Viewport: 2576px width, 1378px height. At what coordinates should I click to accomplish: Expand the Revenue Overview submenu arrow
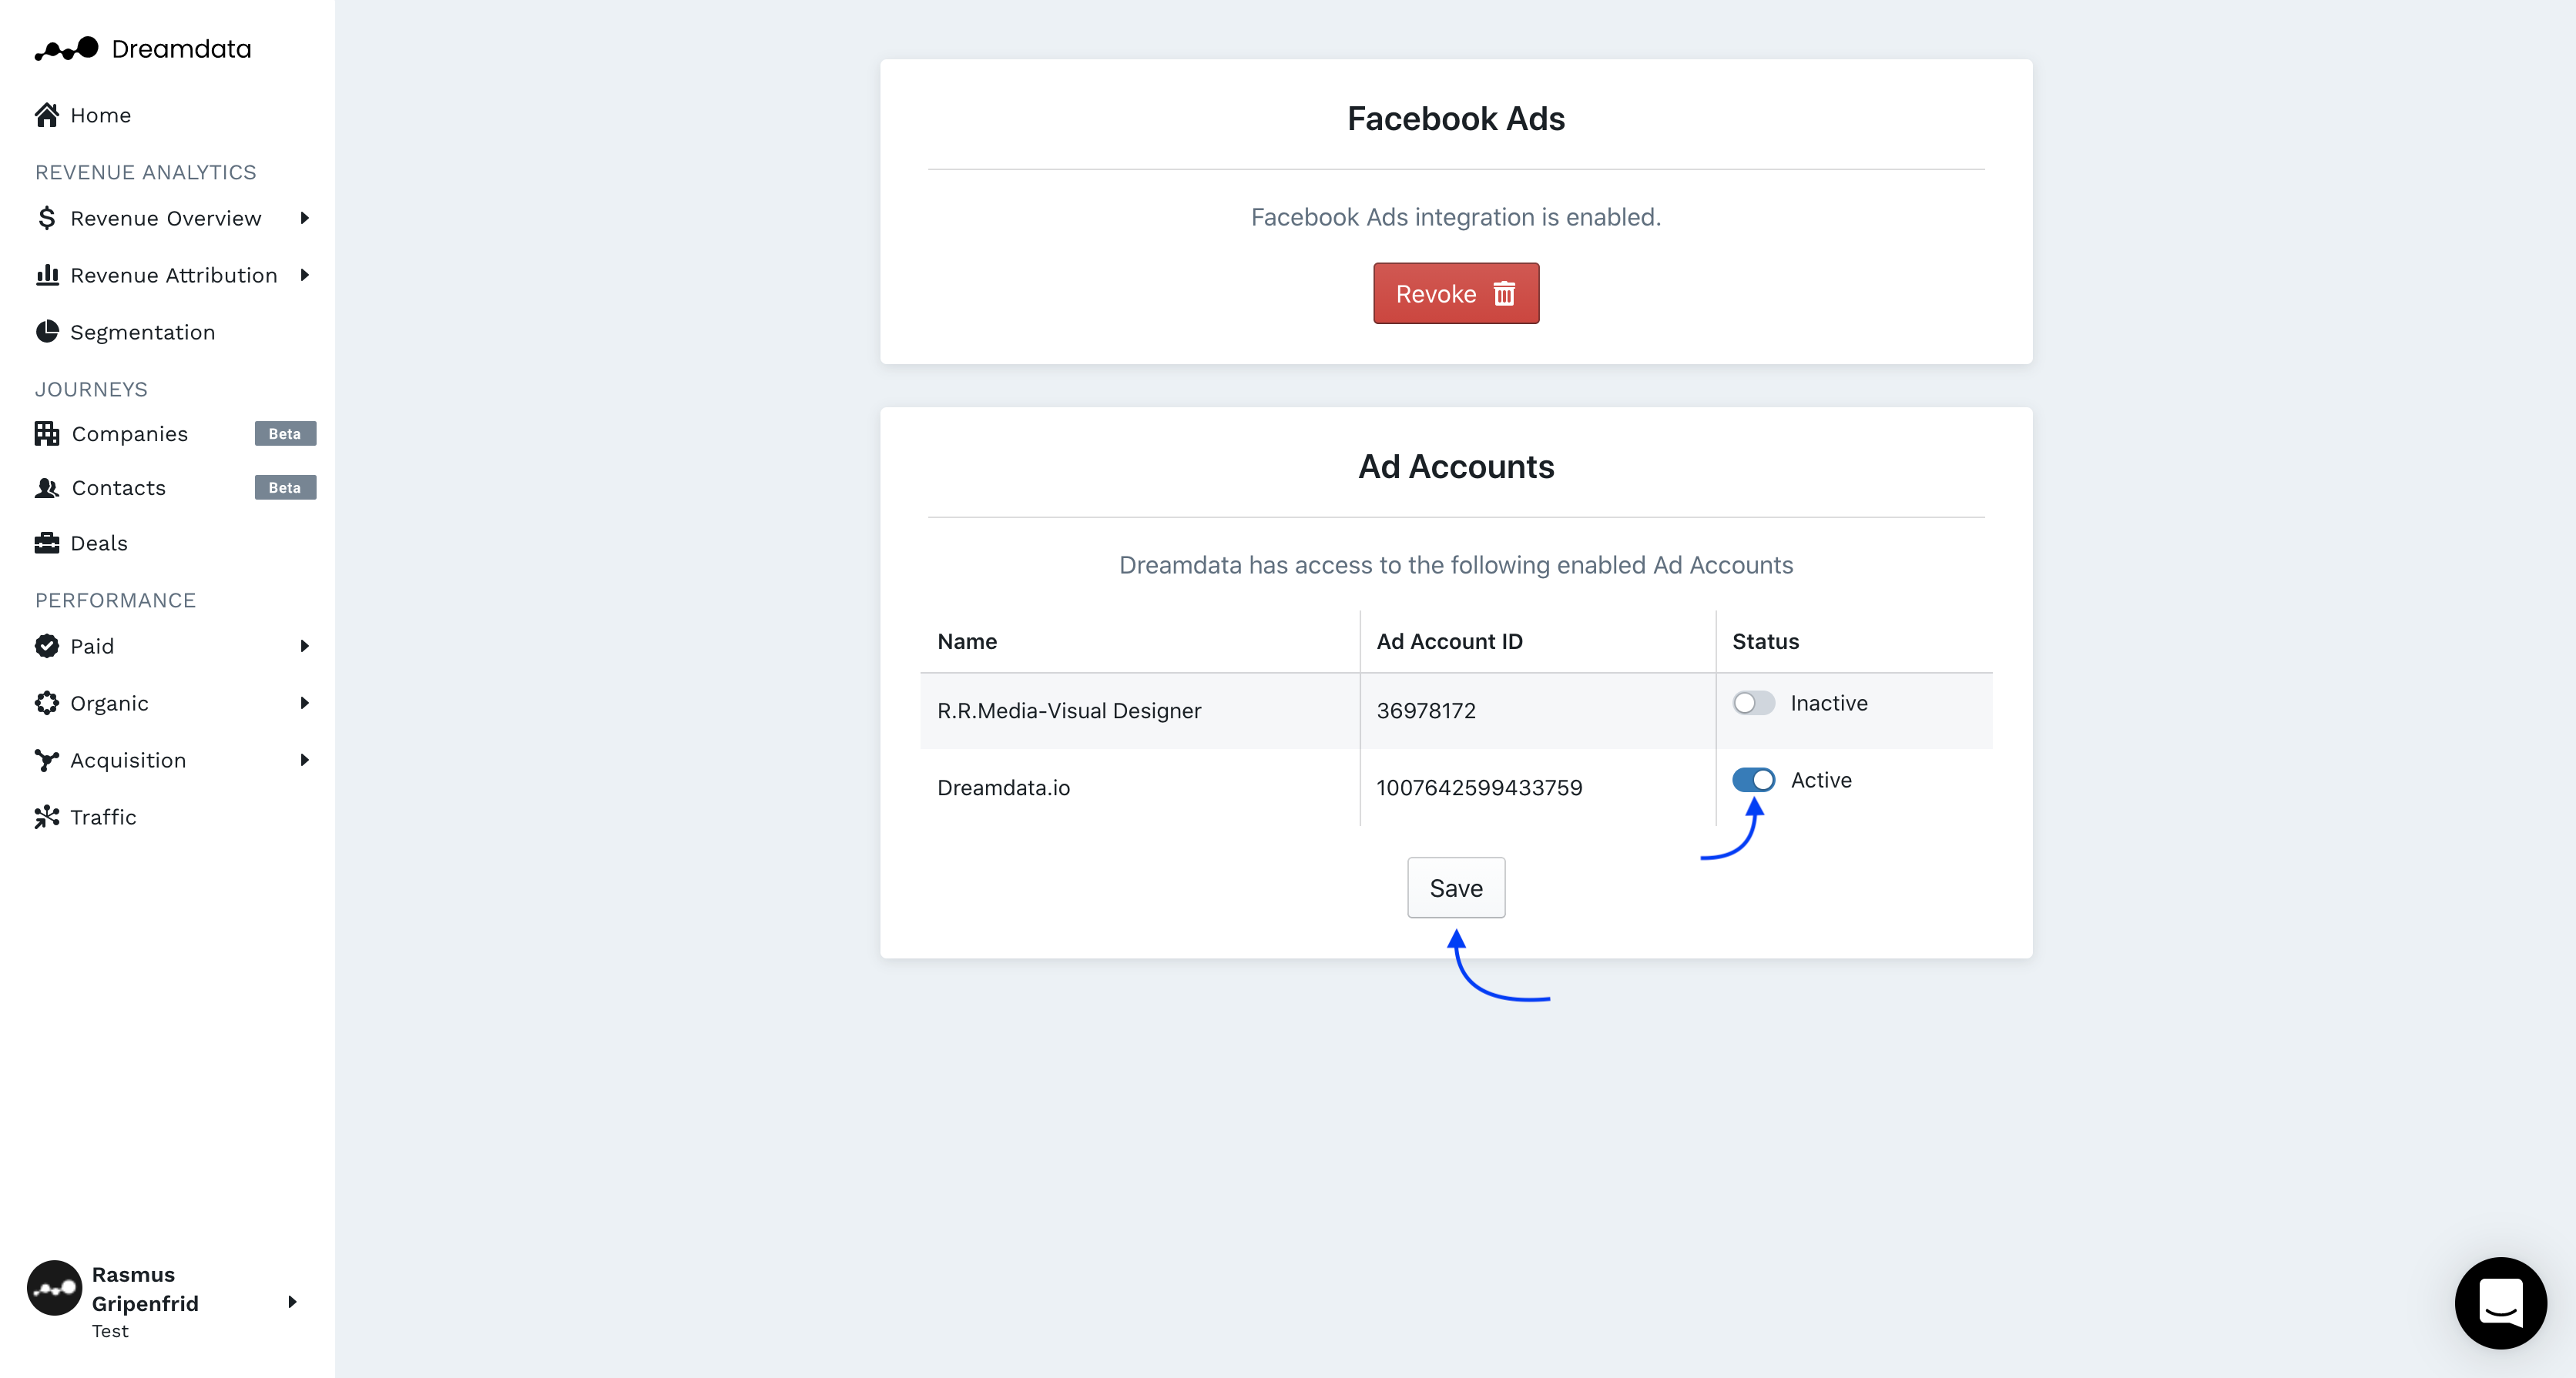pos(305,218)
